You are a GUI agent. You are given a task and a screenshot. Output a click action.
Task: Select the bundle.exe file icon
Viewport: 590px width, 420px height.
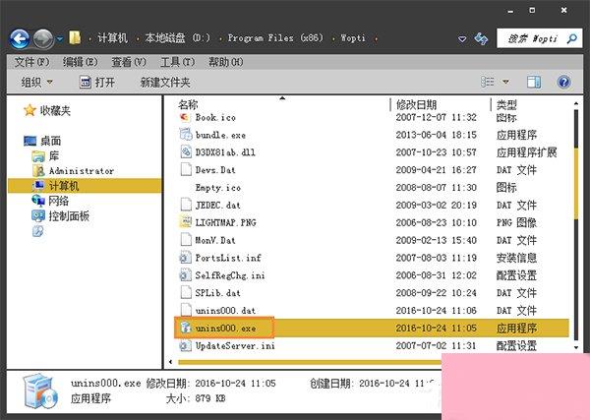tap(186, 135)
